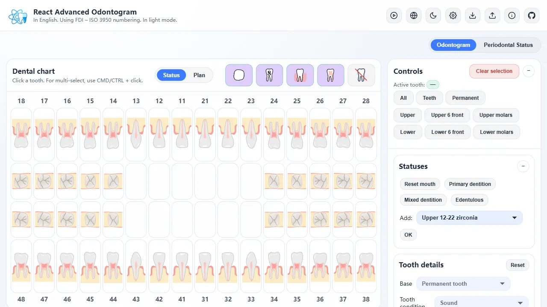547x307 pixels.
Task: Open the Base tooth type dropdown
Action: (x=463, y=284)
